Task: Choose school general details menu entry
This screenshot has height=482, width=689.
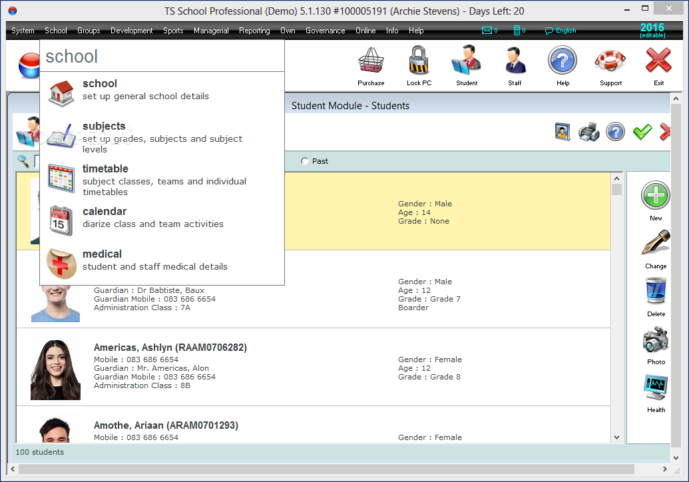Action: [x=162, y=93]
